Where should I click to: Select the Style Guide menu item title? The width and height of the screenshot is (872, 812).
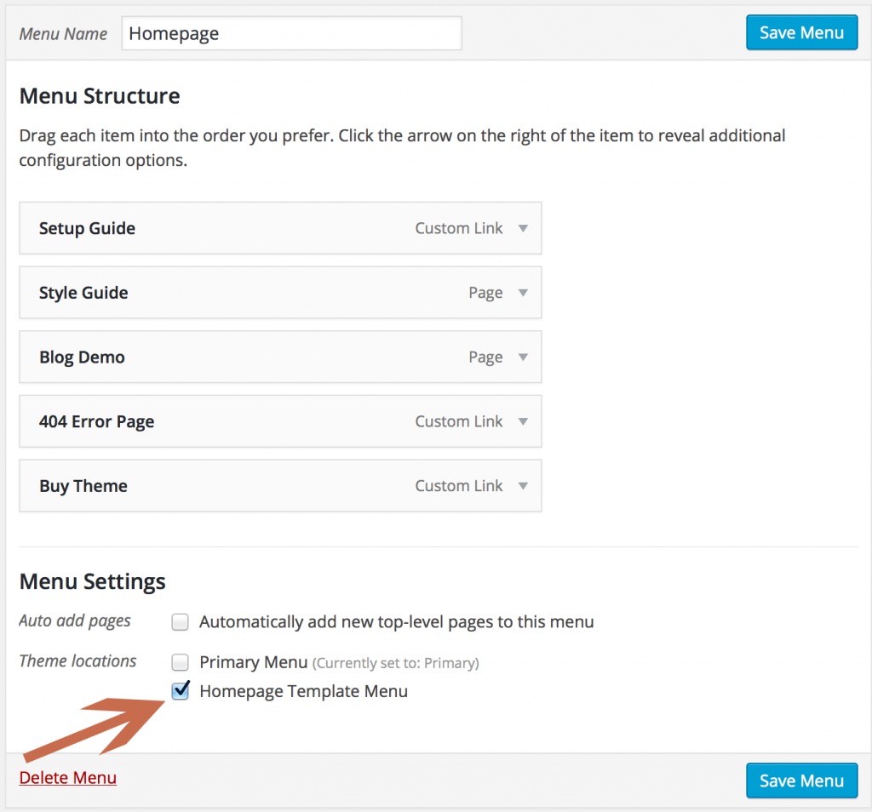click(83, 293)
